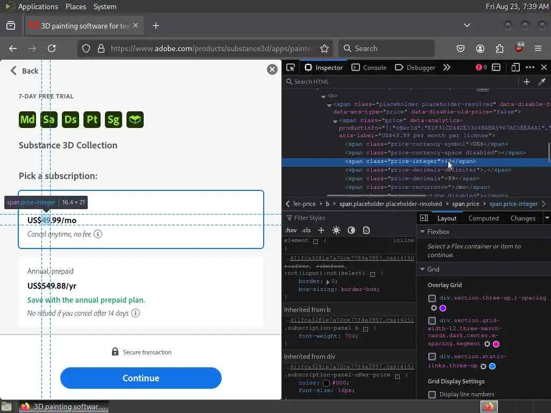Open the Computed tab
The image size is (551, 413).
click(483, 218)
